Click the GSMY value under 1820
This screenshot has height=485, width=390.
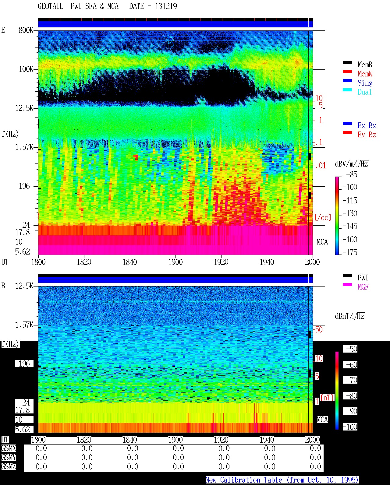pyautogui.click(x=87, y=458)
